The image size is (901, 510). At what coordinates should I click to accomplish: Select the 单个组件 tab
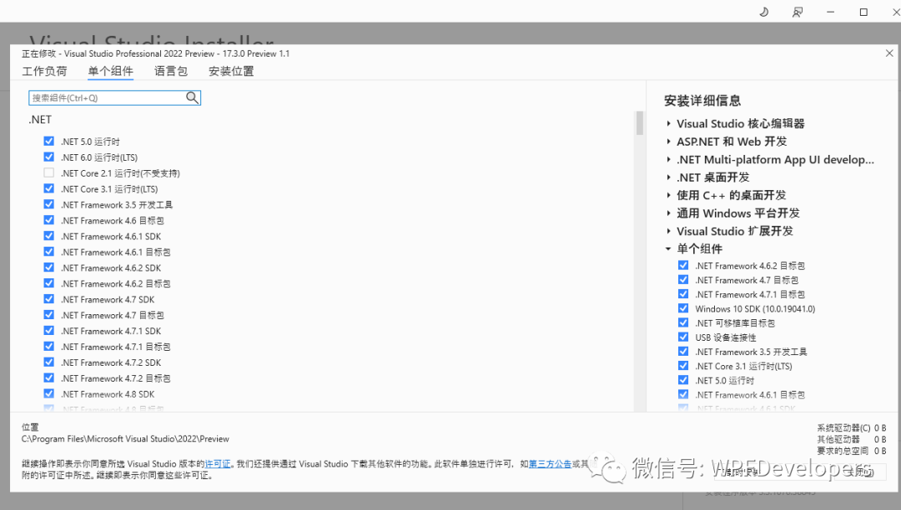[110, 71]
